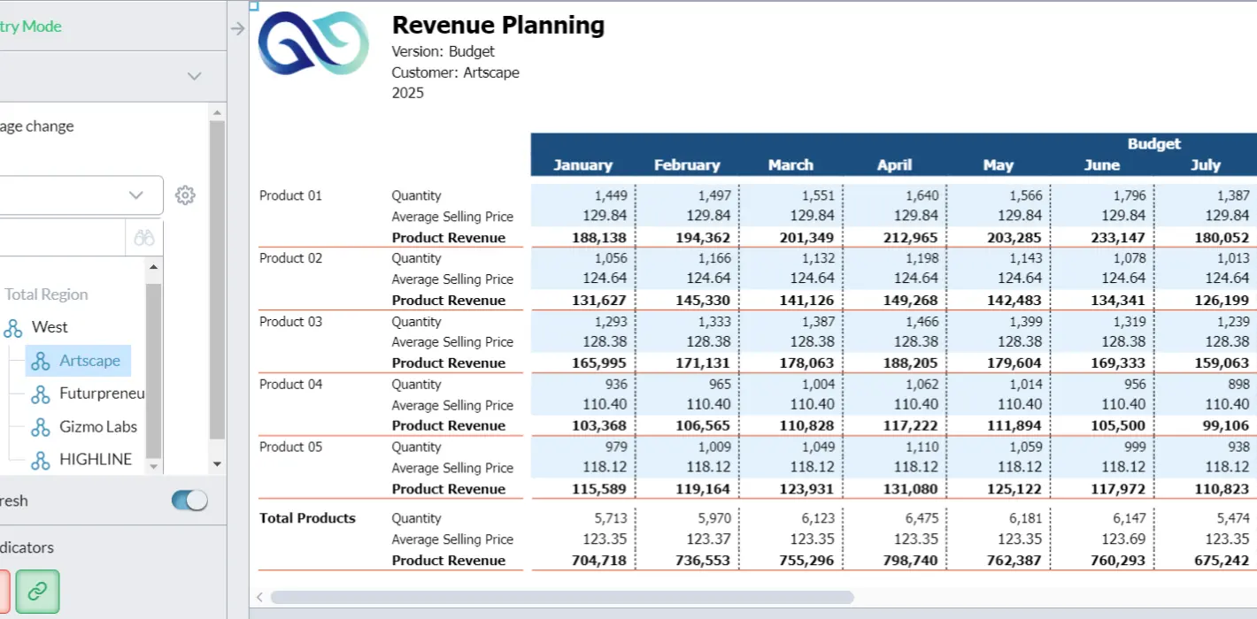Click the July column header
This screenshot has height=619, width=1257.
(1206, 164)
